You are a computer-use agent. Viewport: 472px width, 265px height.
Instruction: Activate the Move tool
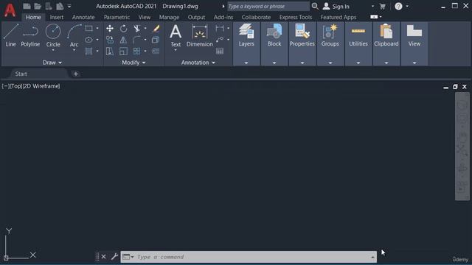click(x=110, y=29)
